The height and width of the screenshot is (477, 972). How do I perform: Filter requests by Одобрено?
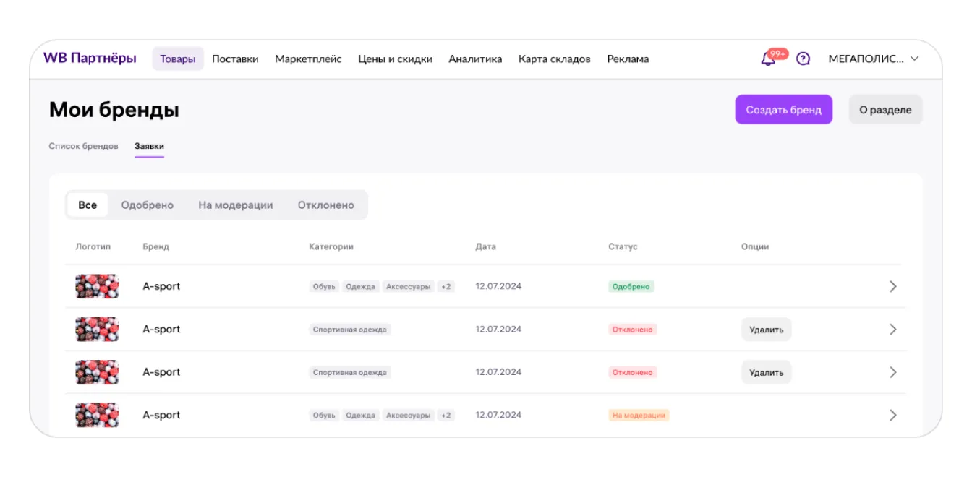(x=147, y=205)
